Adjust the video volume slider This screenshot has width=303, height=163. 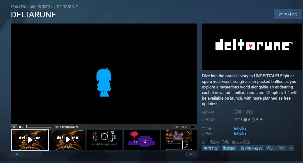click(38, 127)
